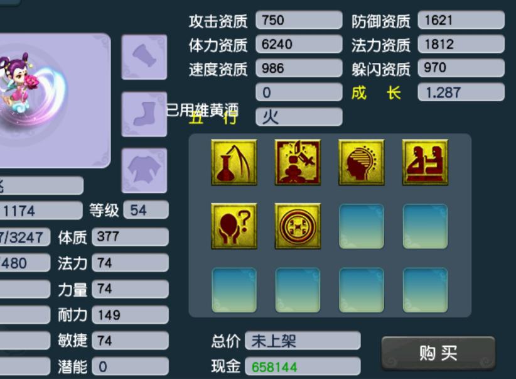The image size is (516, 379).
Task: Click the 购买 purchase button
Action: point(438,353)
